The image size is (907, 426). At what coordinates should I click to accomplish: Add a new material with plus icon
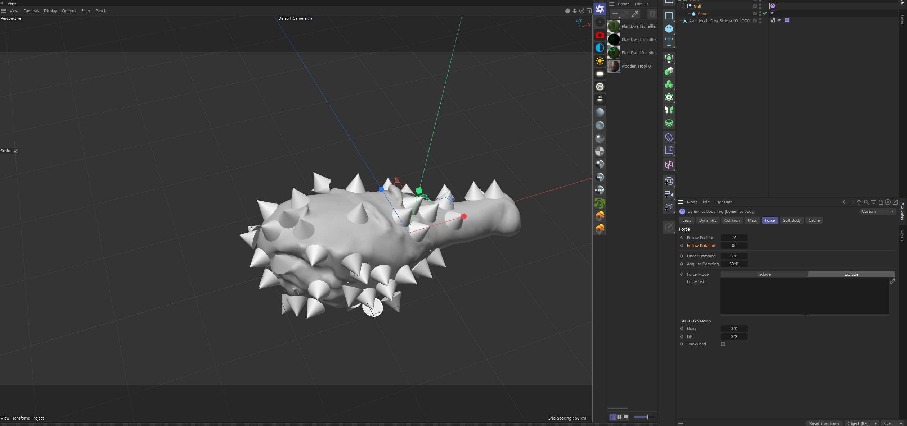pos(615,14)
